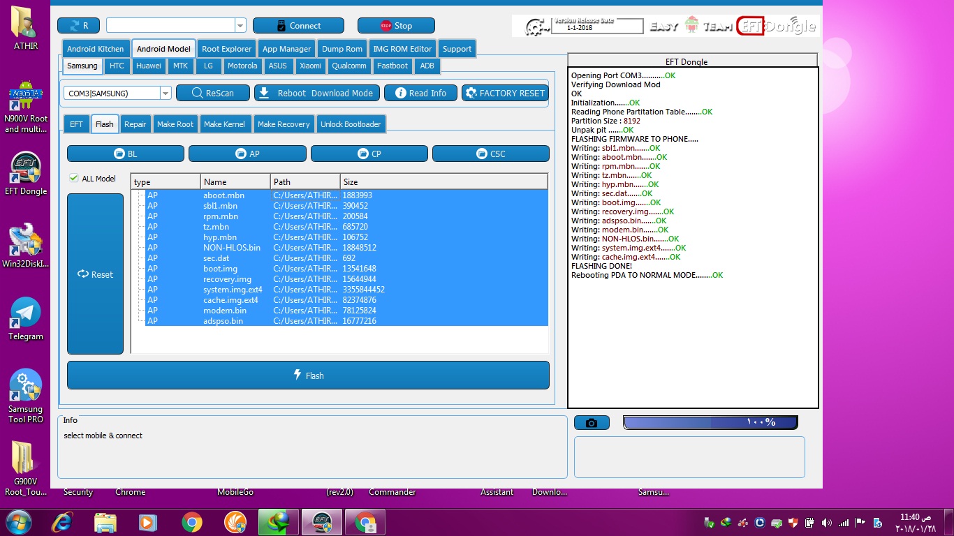
Task: Open the volume control in system tray
Action: coord(827,523)
